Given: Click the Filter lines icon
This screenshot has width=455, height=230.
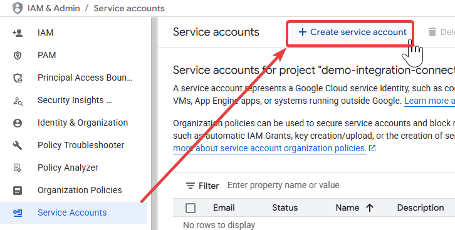Looking at the screenshot, I should point(191,186).
